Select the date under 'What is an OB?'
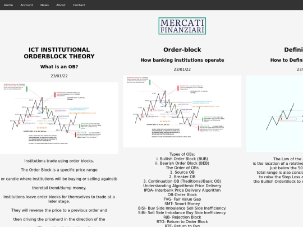Viewport: 303px width, 227px height. 59,76
